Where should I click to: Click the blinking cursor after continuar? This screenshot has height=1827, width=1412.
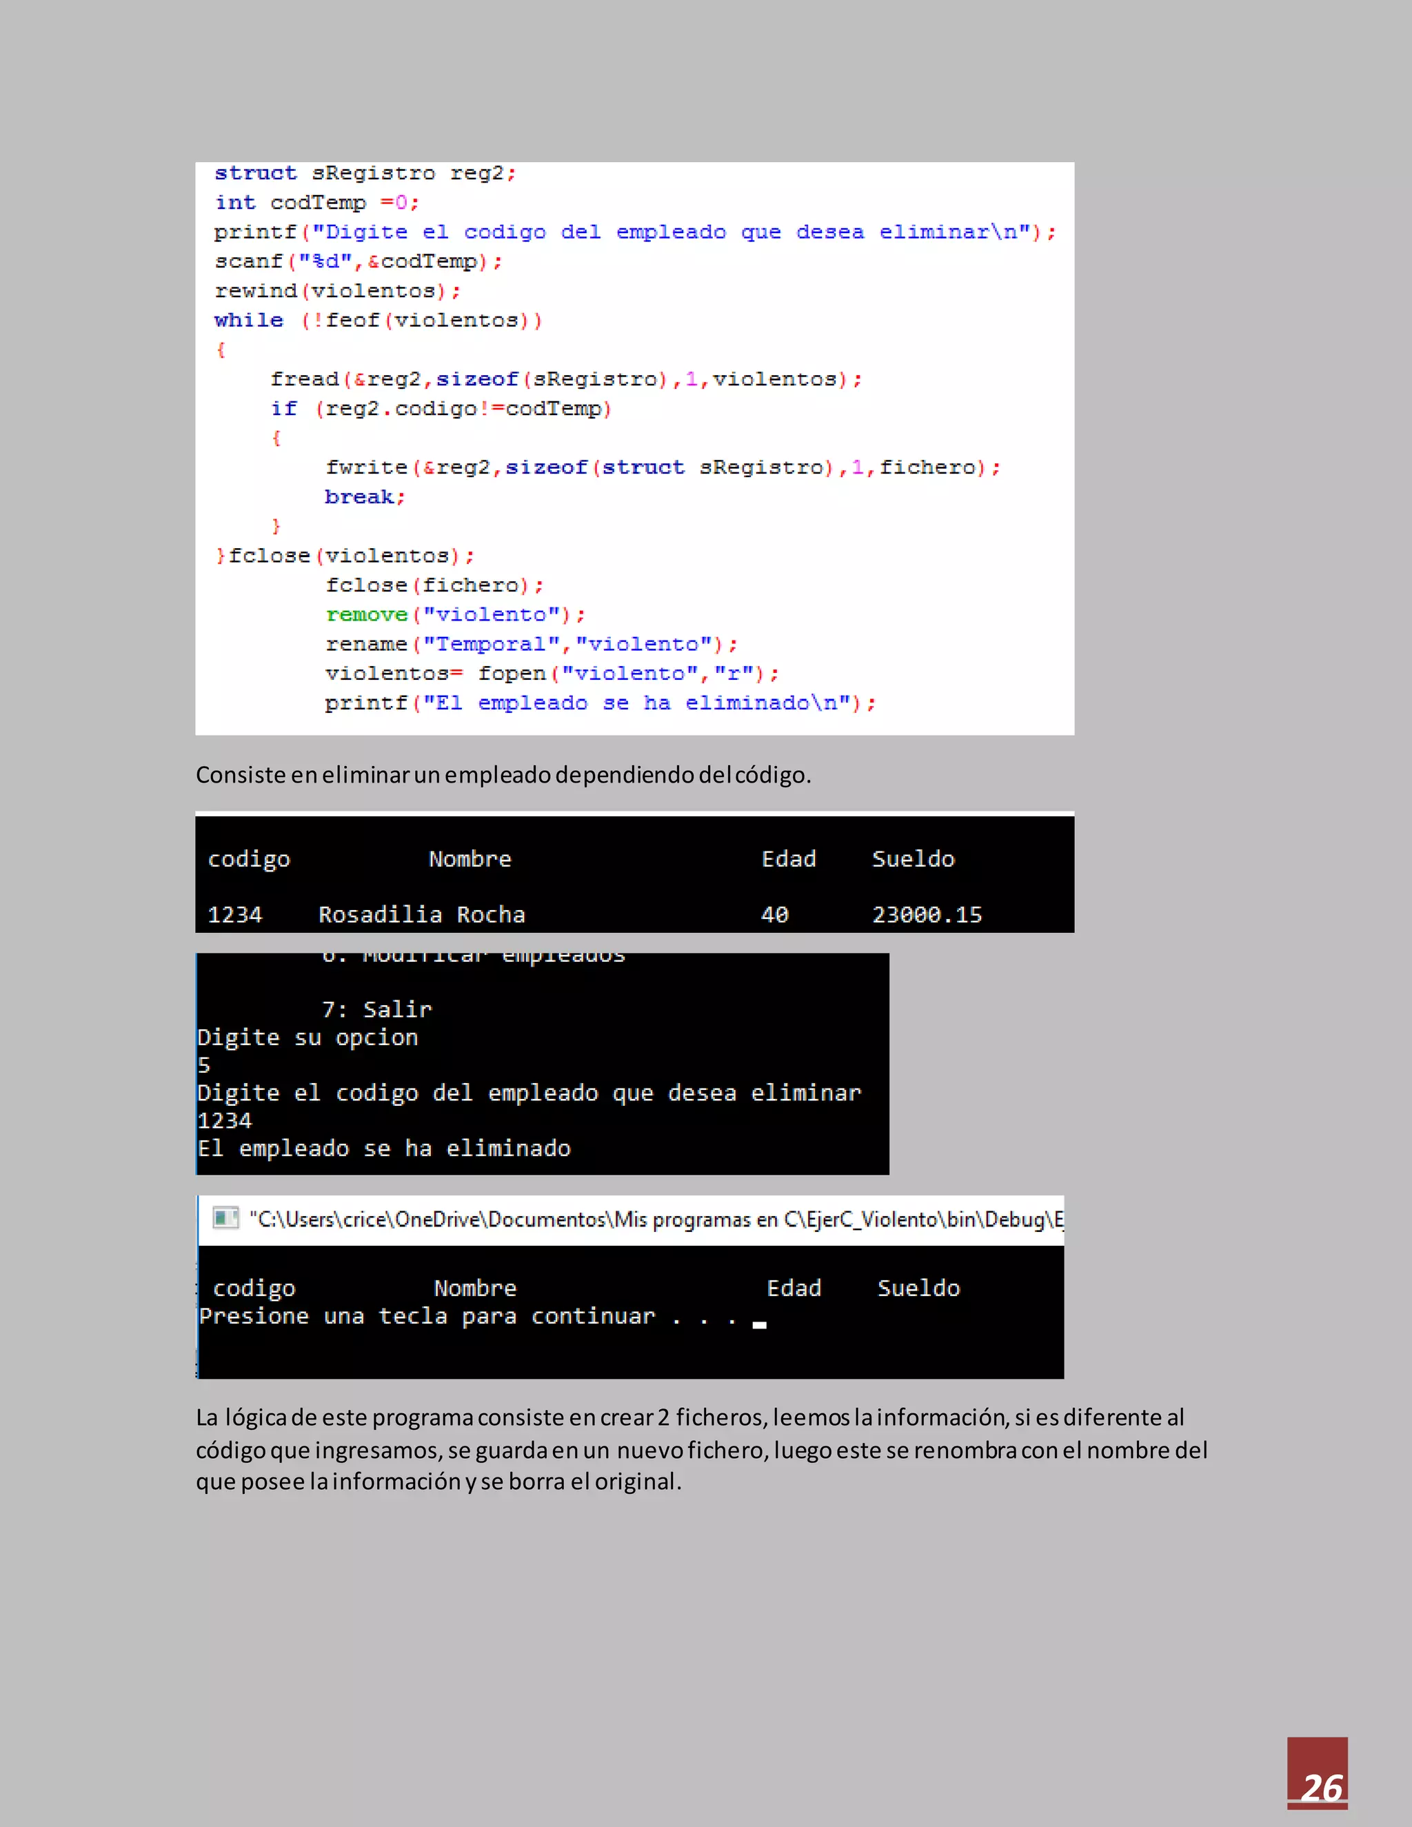(x=758, y=1324)
